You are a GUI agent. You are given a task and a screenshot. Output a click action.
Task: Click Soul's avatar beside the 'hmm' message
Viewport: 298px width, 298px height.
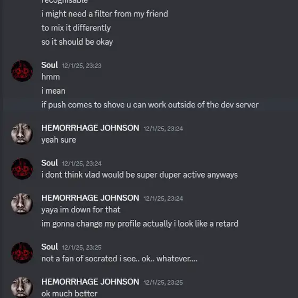click(22, 71)
